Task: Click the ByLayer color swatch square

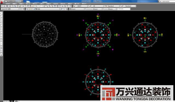Action: coord(70,9)
